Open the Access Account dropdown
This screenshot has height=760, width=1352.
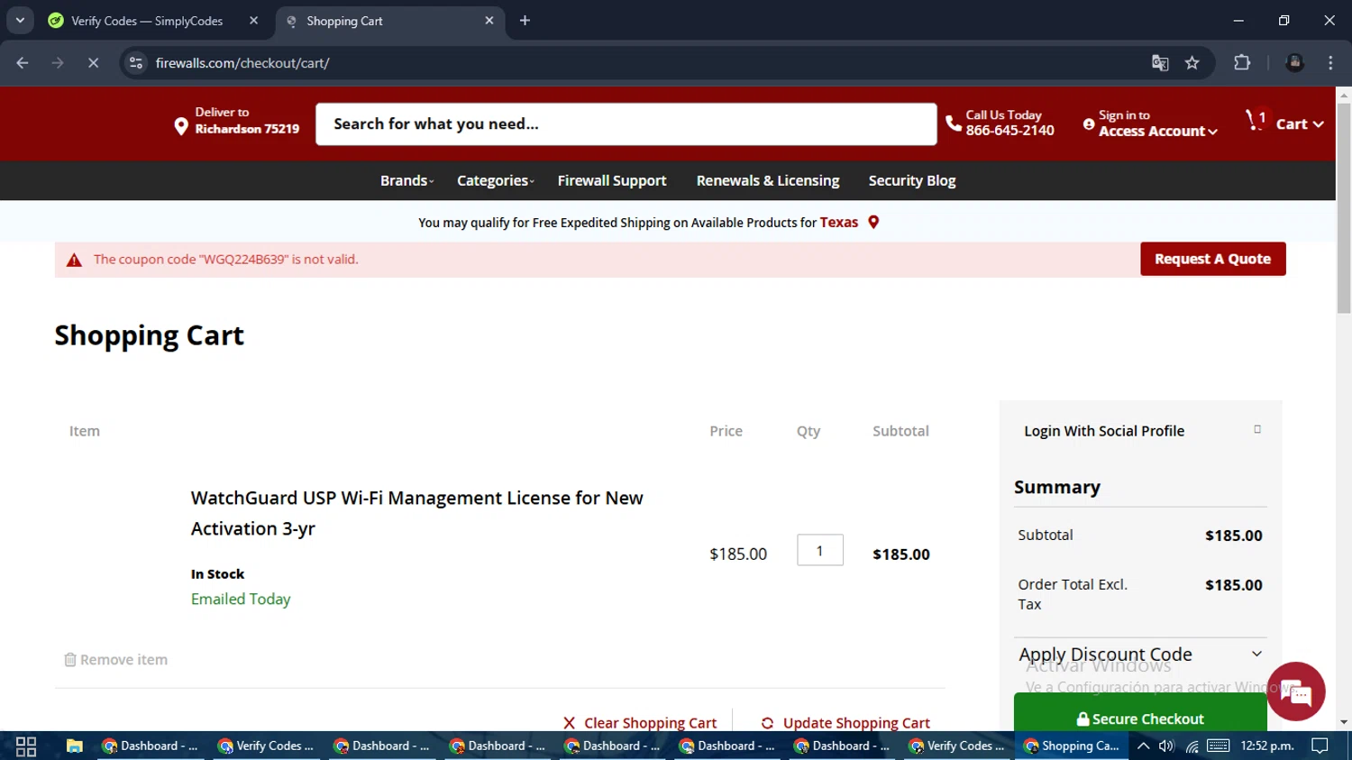point(1158,132)
